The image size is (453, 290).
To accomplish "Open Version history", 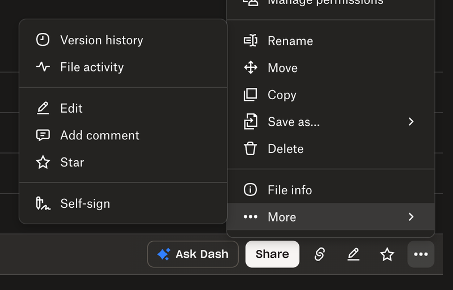I will (x=101, y=40).
